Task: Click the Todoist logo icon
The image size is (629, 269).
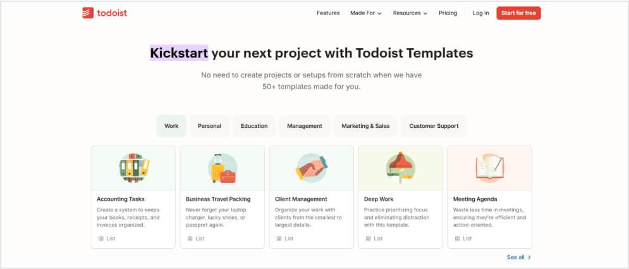Action: (88, 13)
